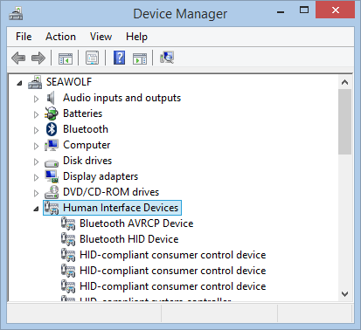Select the Batteries label
Viewport: 361px width, 330px height.
click(x=83, y=113)
